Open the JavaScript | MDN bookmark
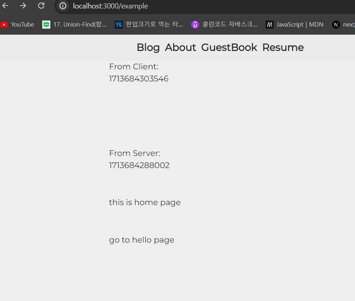This screenshot has height=301, width=355. [295, 25]
